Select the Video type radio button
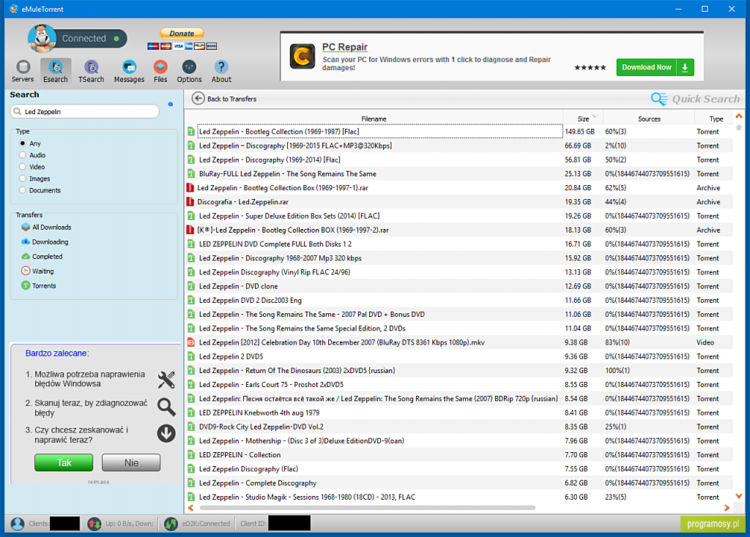 tap(23, 167)
